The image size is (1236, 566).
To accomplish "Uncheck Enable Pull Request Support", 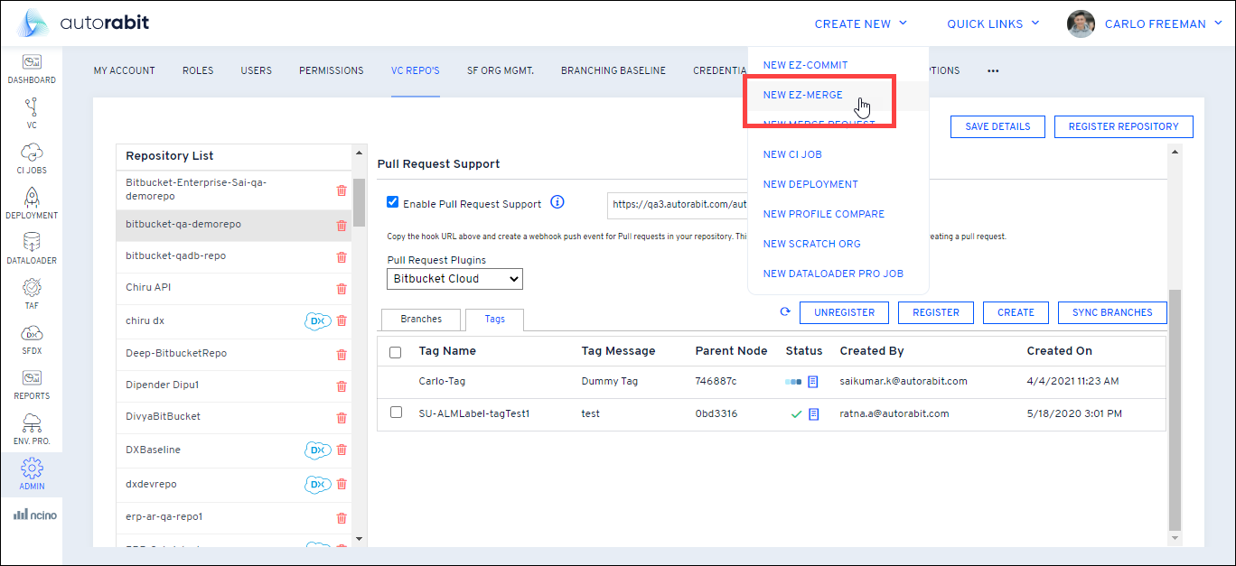I will [392, 203].
